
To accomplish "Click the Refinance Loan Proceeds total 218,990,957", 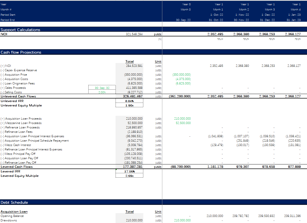I will pos(134,128).
